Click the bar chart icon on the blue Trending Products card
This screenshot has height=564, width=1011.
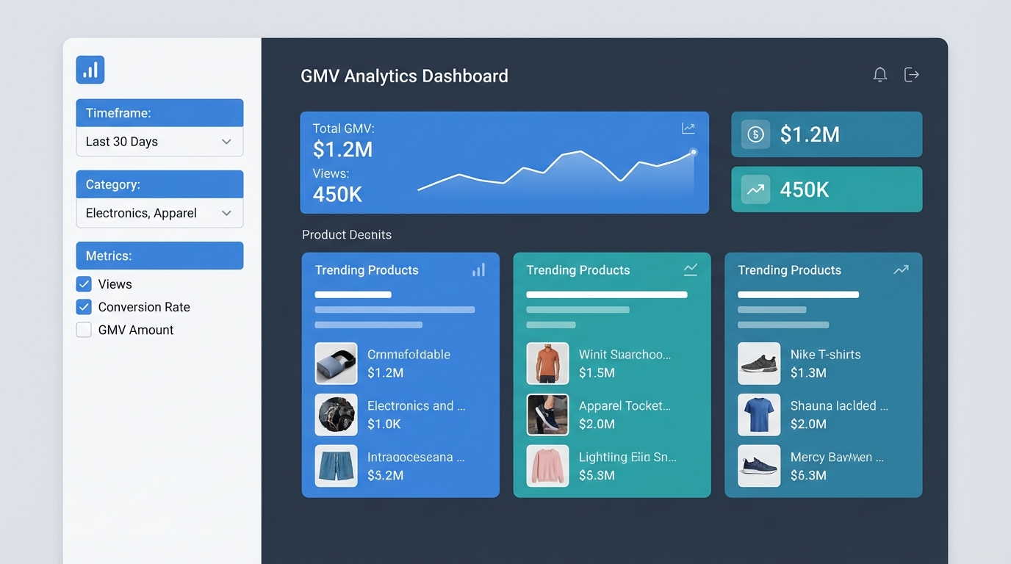coord(478,270)
